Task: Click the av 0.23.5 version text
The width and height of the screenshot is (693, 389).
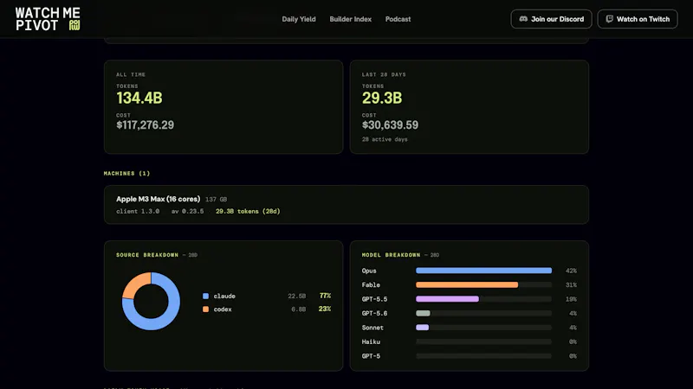Action: coord(187,211)
